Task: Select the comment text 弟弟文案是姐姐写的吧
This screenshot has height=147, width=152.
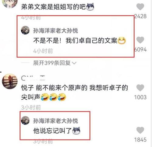Action: [x=54, y=7]
